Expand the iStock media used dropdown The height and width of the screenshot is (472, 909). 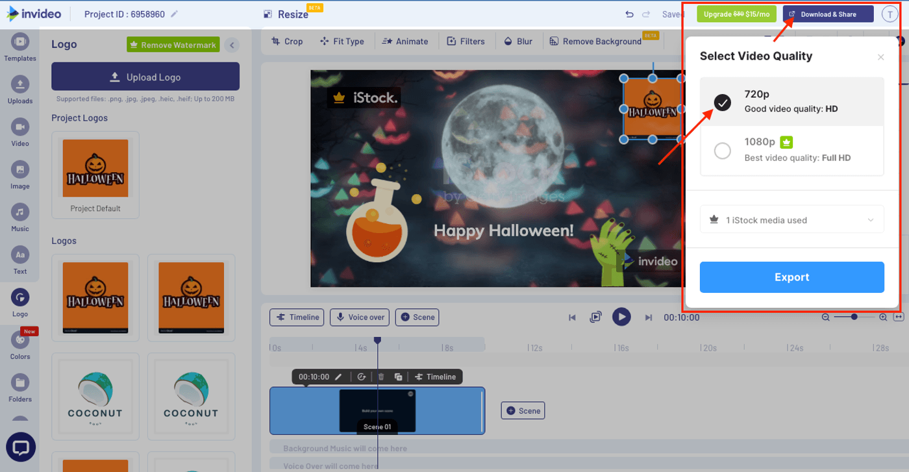pyautogui.click(x=791, y=219)
